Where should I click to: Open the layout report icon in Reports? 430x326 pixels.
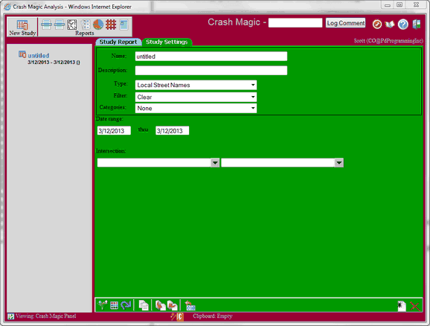tap(123, 25)
